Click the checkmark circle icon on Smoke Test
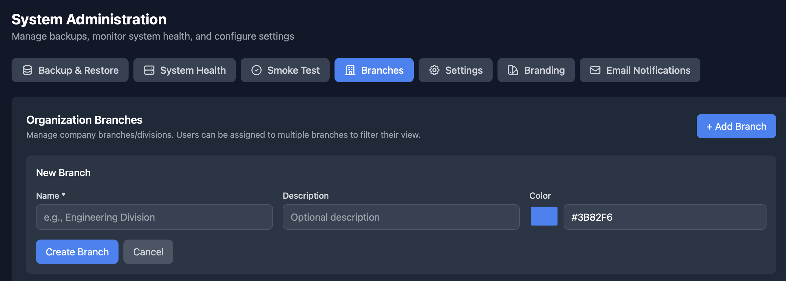This screenshot has width=786, height=281. [256, 70]
